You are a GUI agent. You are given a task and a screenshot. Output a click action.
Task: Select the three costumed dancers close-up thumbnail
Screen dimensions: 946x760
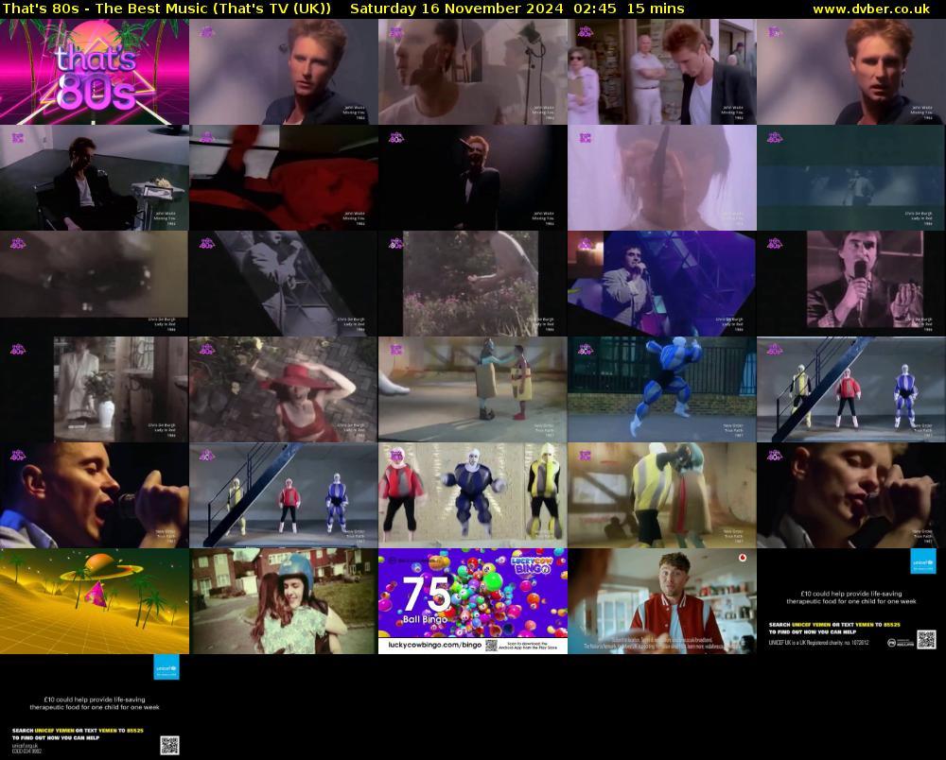(x=472, y=495)
